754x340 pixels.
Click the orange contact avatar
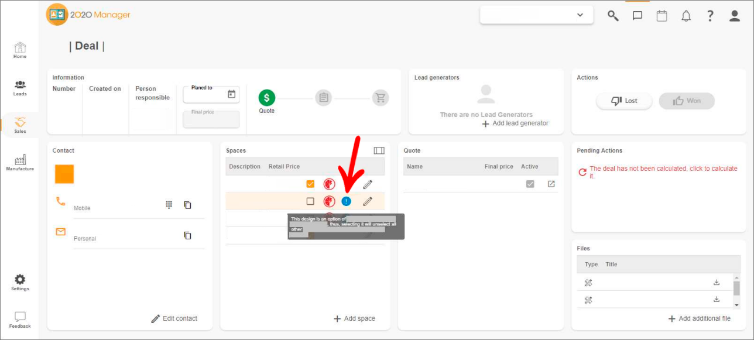64,174
